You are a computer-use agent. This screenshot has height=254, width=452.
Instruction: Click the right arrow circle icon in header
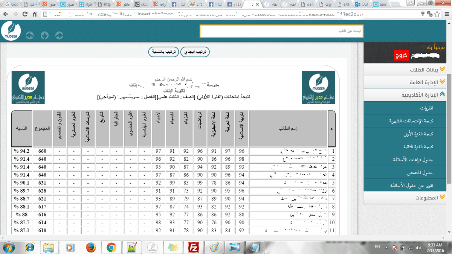click(59, 35)
